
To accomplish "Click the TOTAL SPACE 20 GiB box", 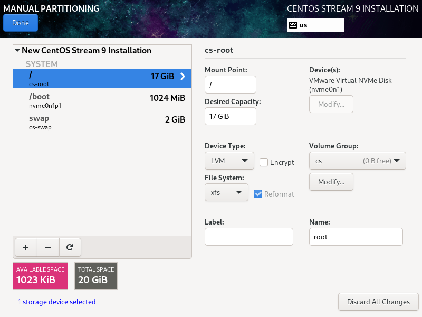I will click(96, 276).
